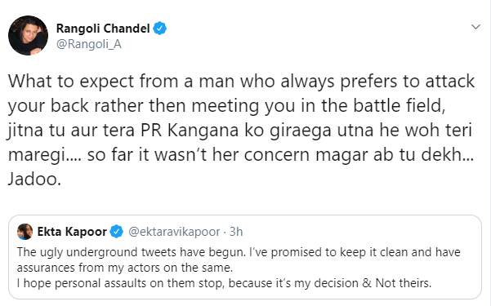This screenshot has height=306, width=491.
Task: Click the word 'Kangana' in the tweet
Action: pyautogui.click(x=203, y=131)
